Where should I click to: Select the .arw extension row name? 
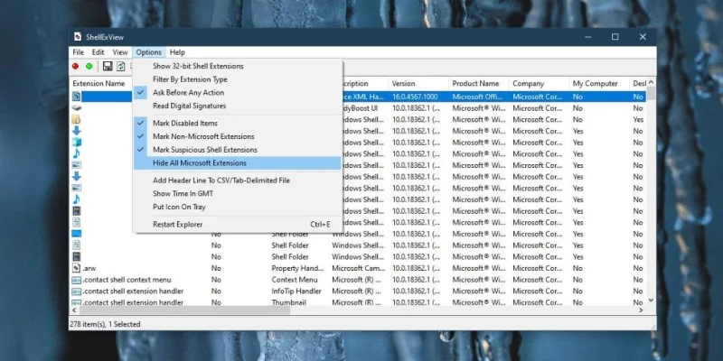[x=89, y=268]
